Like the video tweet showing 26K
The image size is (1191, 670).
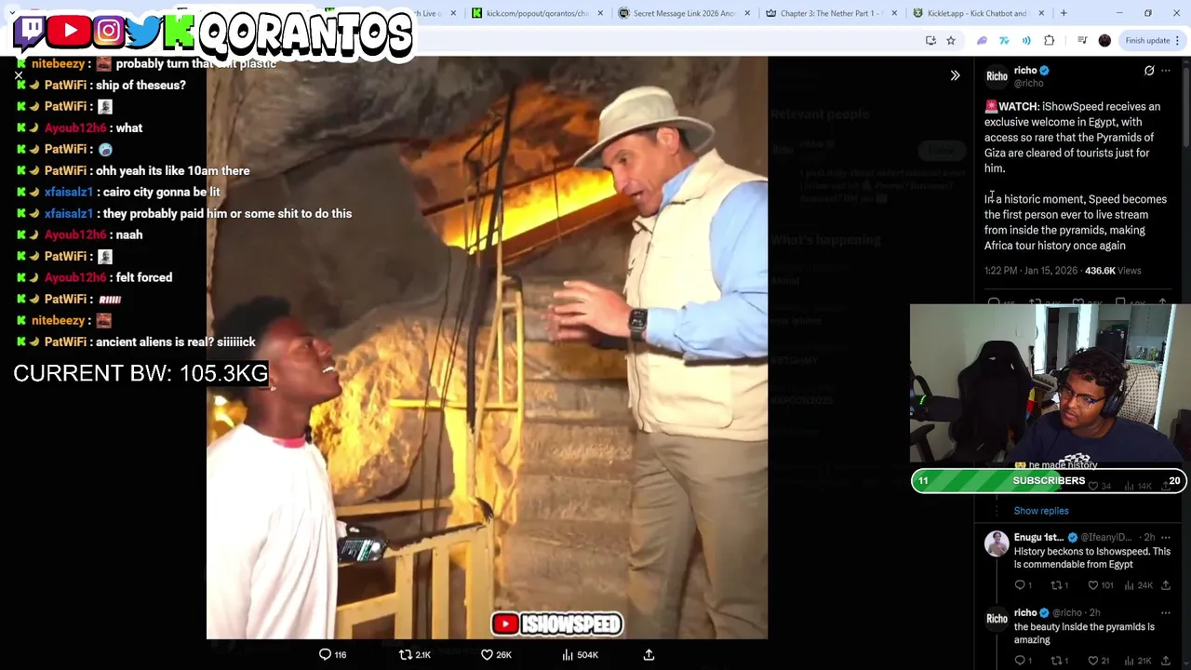click(496, 655)
